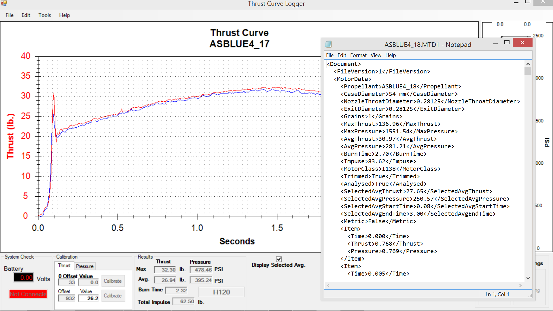This screenshot has height=311, width=553.
Task: Toggle the Display Selected Avg. checkbox
Action: (279, 259)
